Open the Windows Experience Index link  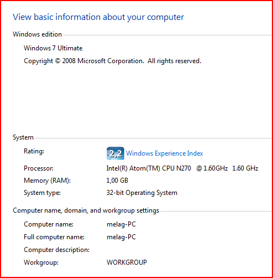tap(164, 153)
